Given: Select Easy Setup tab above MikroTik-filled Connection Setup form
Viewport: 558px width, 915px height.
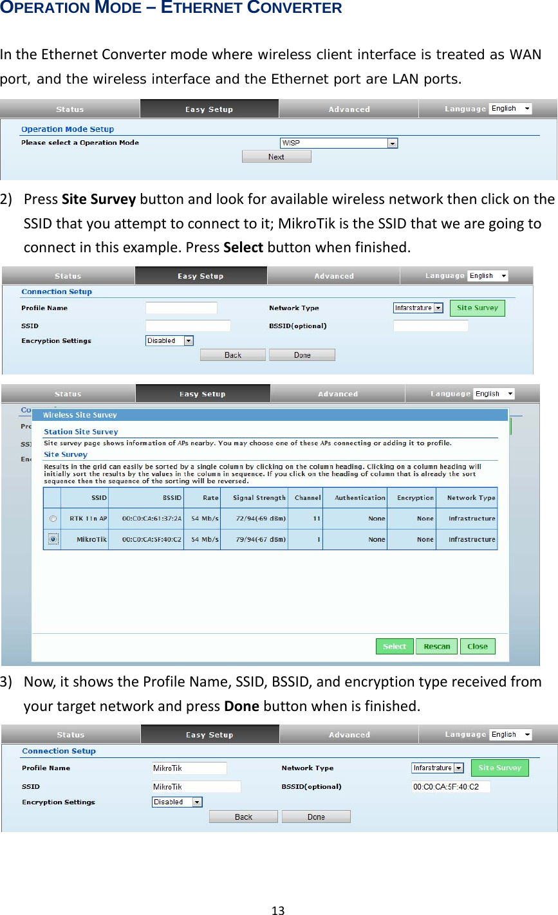Looking at the screenshot, I should [x=210, y=734].
